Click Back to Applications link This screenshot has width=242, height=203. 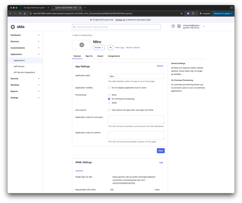coord(82,35)
